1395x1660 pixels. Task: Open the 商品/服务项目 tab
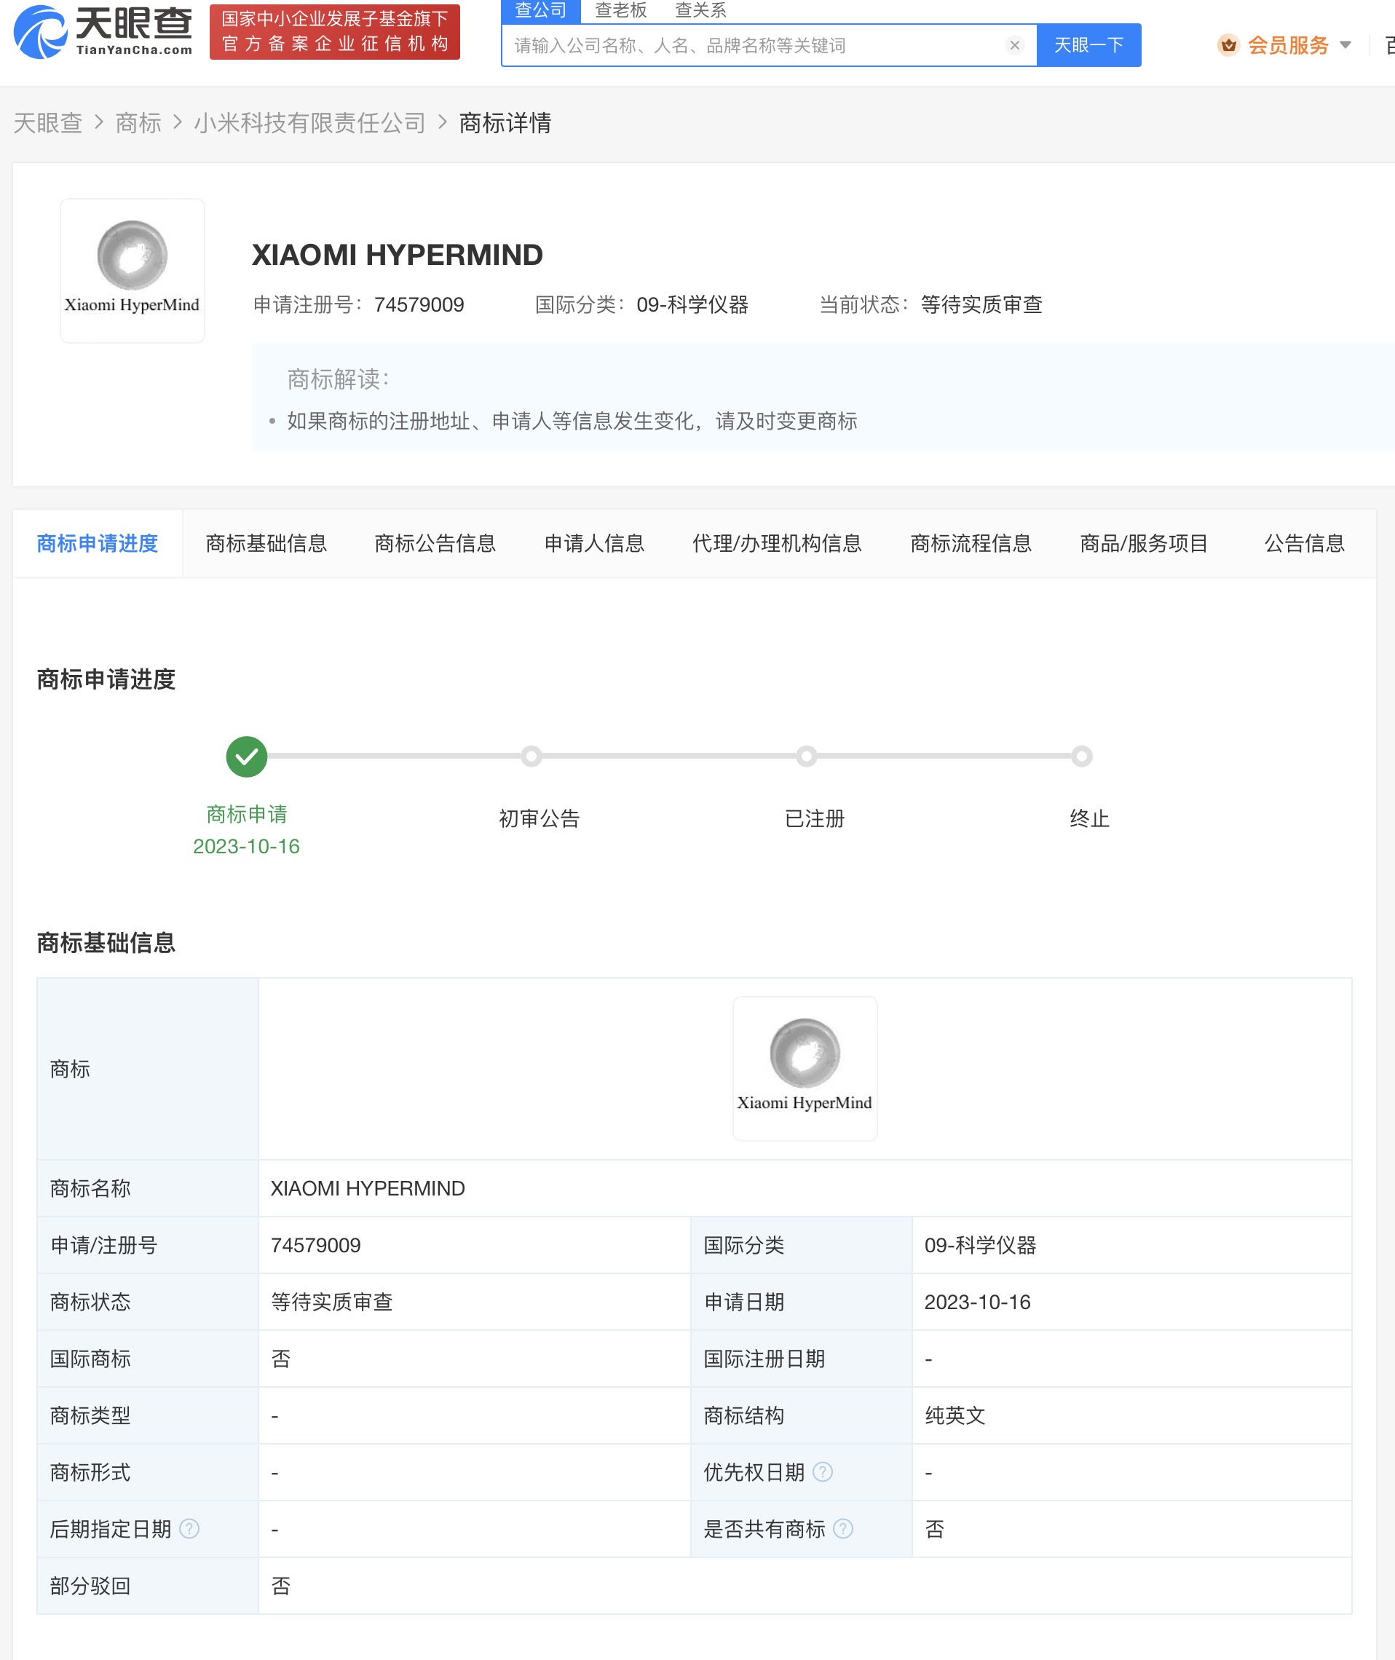click(x=1142, y=543)
